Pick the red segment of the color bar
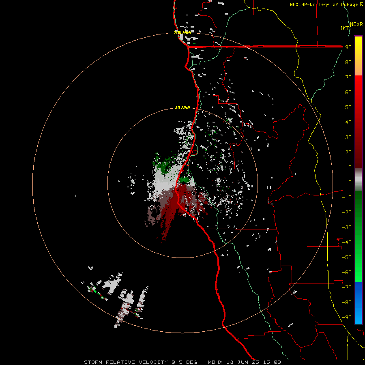 pyautogui.click(x=358, y=122)
